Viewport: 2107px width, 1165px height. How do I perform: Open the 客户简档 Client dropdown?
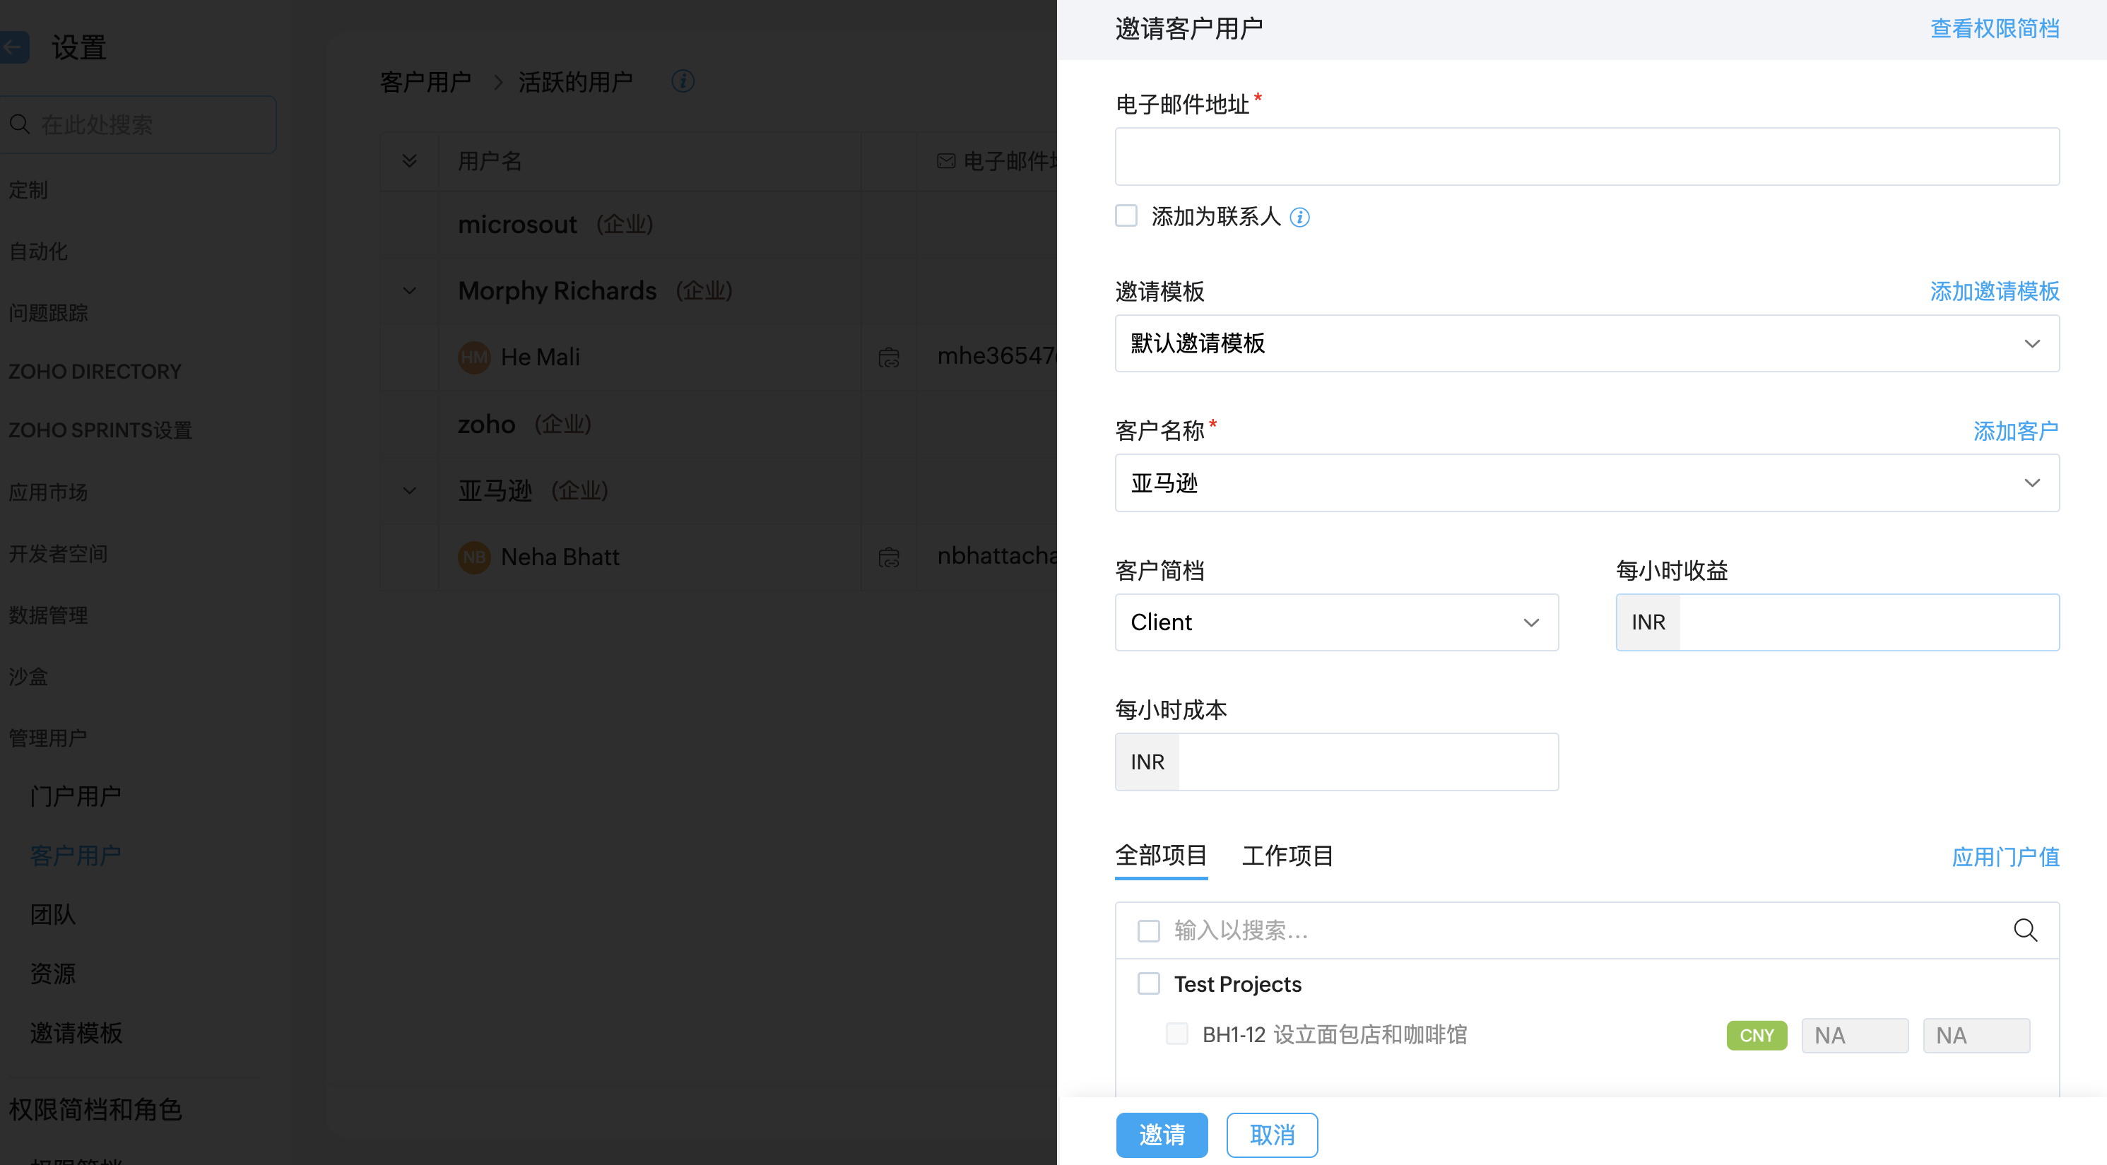pos(1335,622)
